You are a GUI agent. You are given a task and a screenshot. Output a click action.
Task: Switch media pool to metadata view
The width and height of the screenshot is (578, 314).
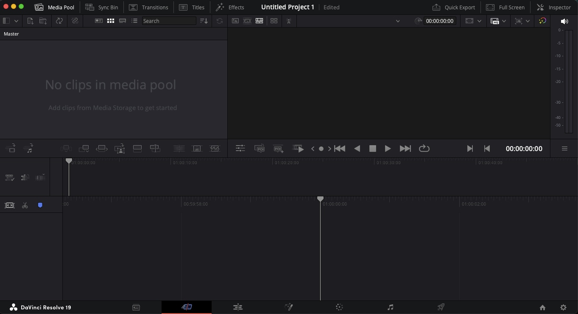click(99, 21)
